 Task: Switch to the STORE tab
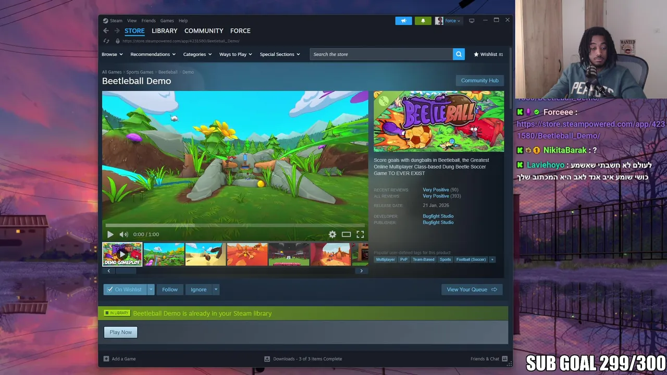coord(134,31)
